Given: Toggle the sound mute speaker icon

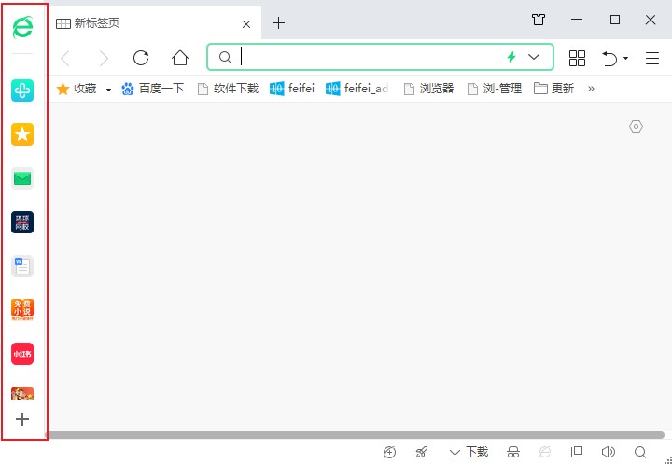Looking at the screenshot, I should [609, 452].
